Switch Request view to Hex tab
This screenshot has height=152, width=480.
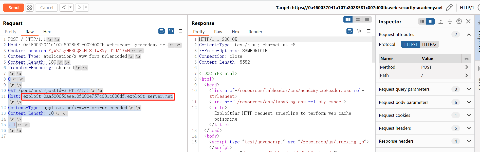[47, 32]
